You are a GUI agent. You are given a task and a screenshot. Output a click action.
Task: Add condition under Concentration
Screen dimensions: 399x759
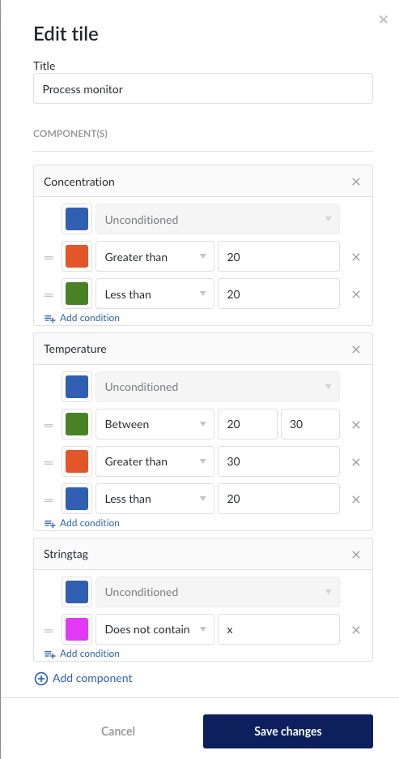click(82, 318)
